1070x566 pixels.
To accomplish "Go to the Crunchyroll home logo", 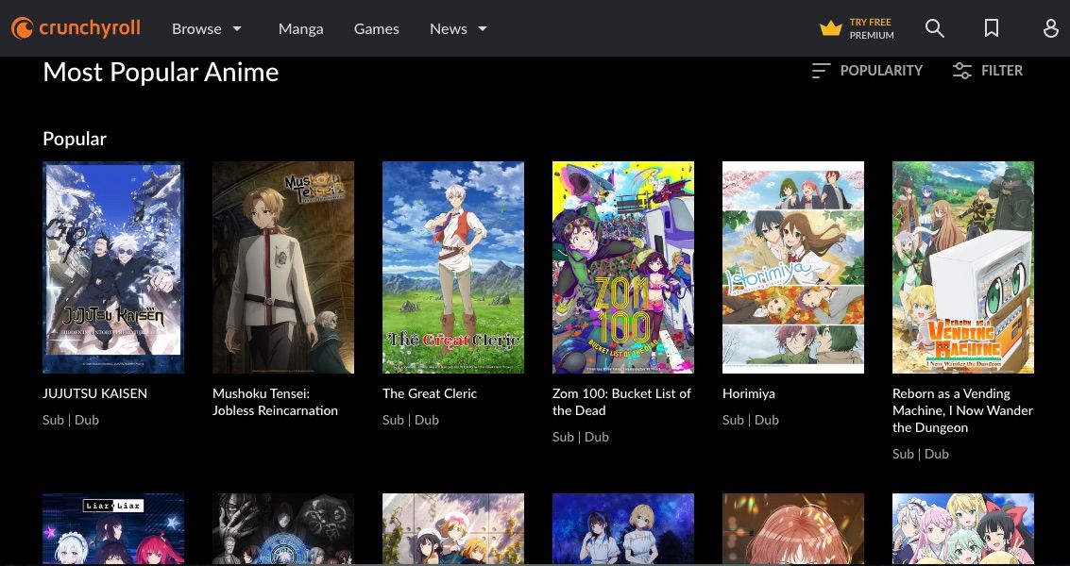I will (x=76, y=28).
